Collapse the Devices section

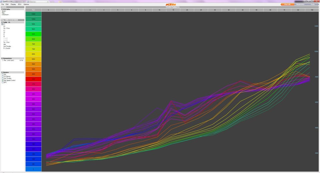(2, 72)
